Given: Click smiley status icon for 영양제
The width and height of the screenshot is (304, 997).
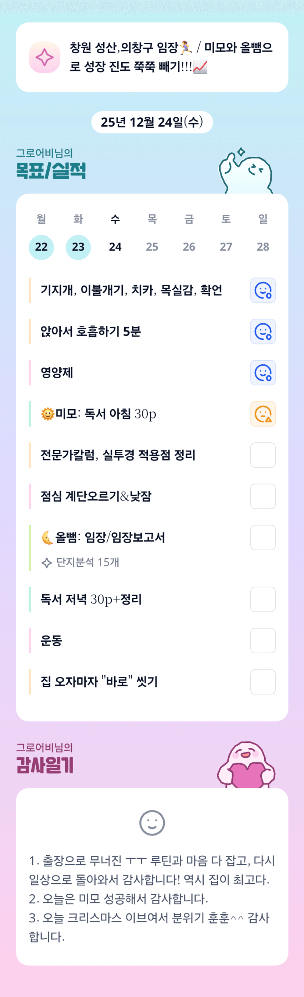Looking at the screenshot, I should click(262, 373).
